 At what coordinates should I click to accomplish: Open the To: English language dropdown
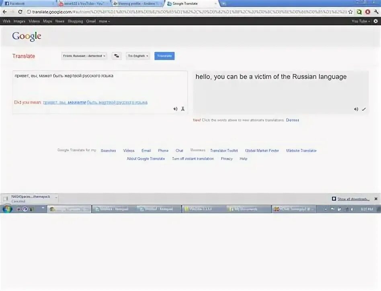point(138,56)
